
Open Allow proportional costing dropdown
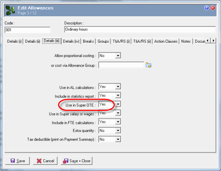pyautogui.click(x=118, y=56)
